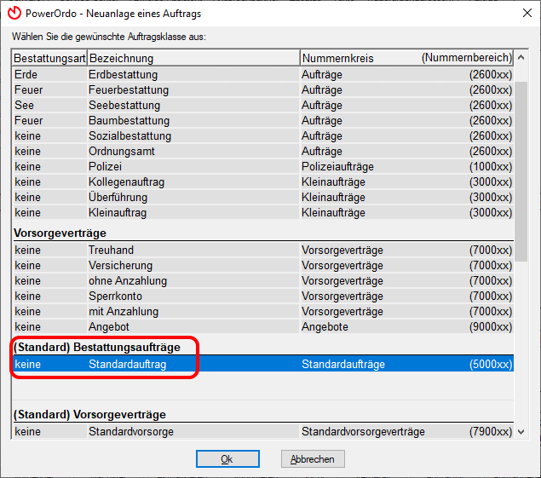Select the Sperrkonto row
The height and width of the screenshot is (478, 541).
(263, 297)
